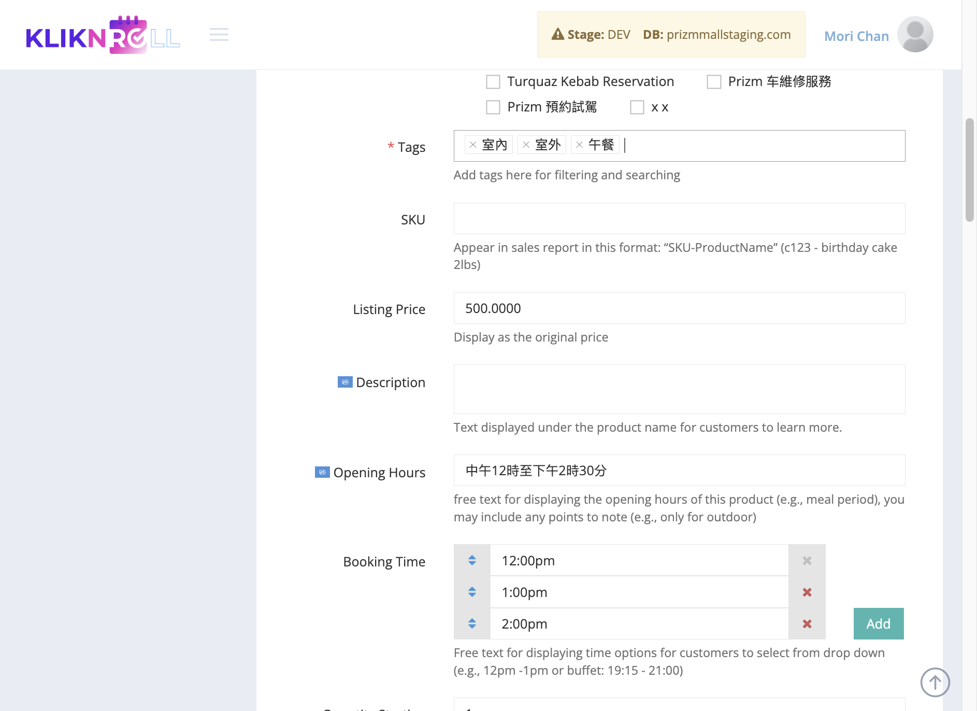
Task: Toggle the x x checkbox
Action: coord(637,107)
